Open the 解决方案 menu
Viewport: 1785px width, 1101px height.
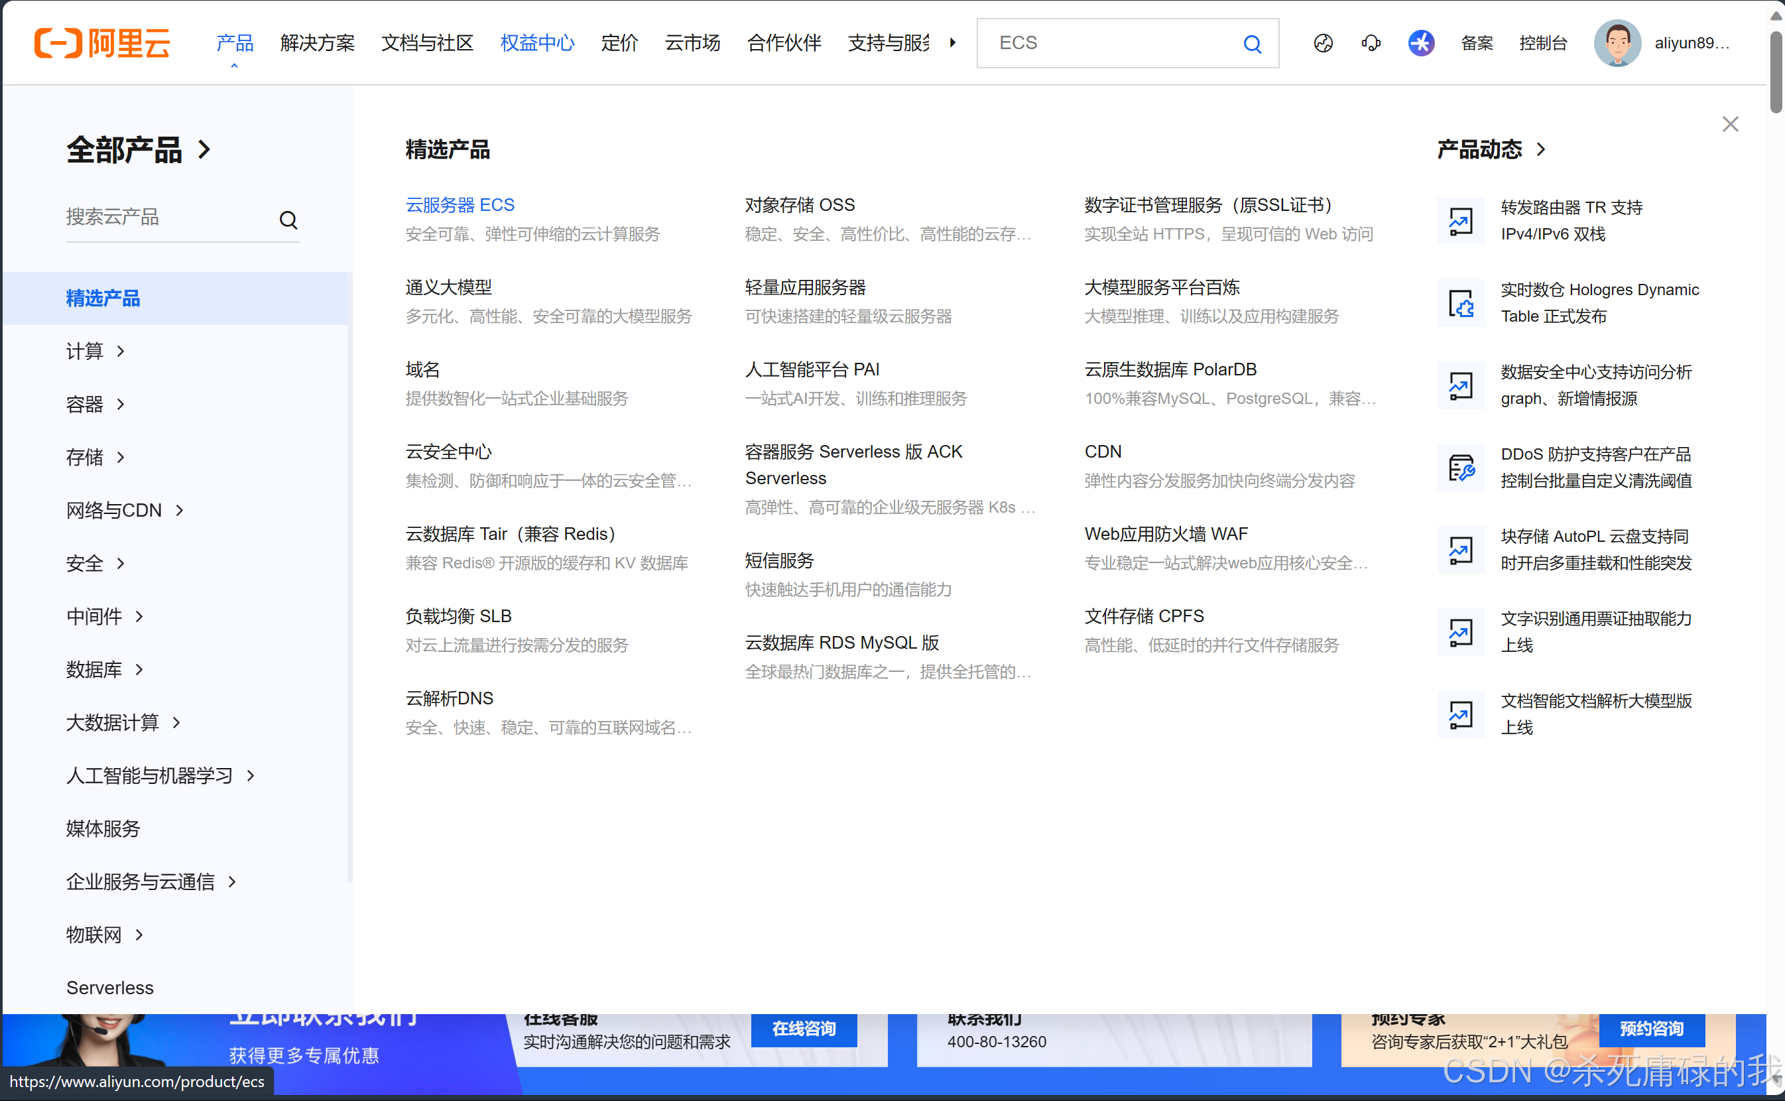pyautogui.click(x=318, y=43)
